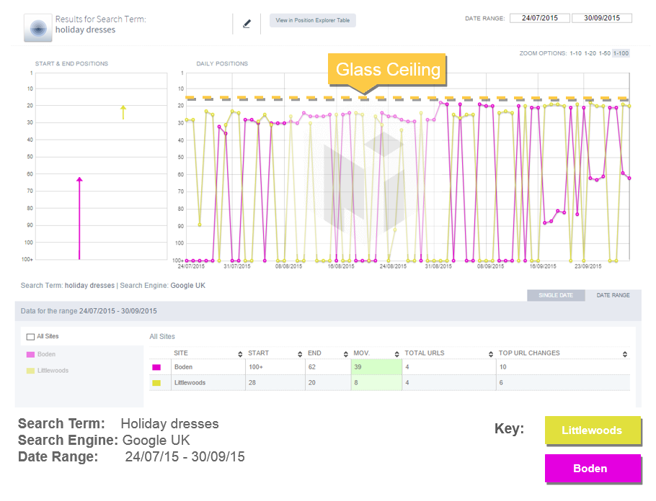Click Littlewoods top URL changes value 6
The width and height of the screenshot is (656, 501).
click(501, 382)
